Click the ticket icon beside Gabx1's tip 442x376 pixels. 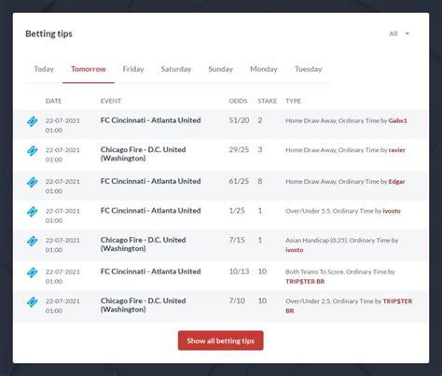(x=32, y=121)
